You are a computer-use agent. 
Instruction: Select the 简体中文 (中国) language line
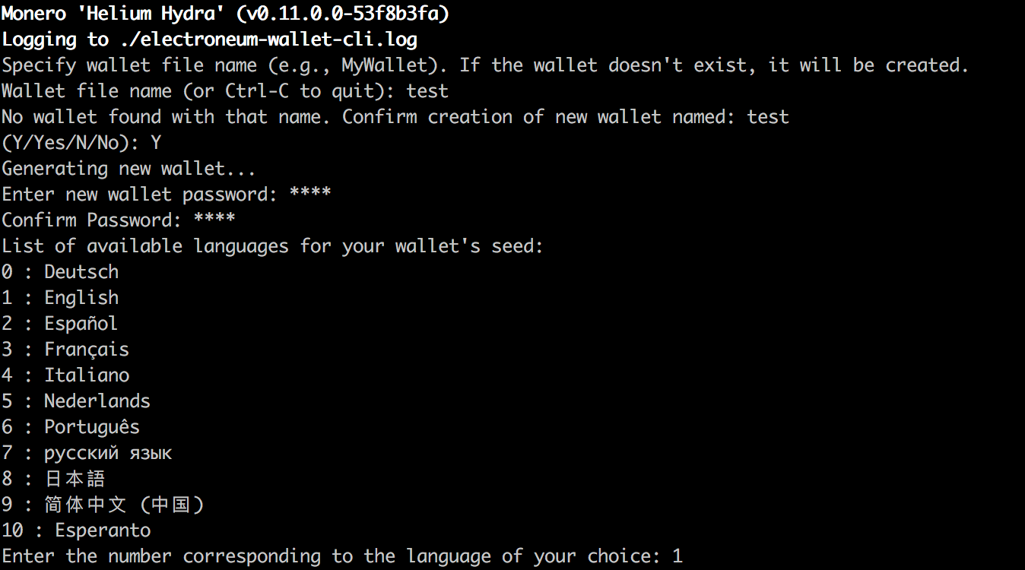103,505
